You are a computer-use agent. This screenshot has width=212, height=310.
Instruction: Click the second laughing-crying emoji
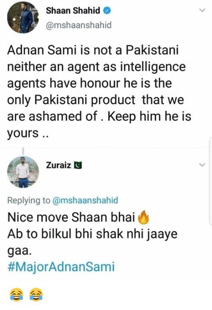tap(36, 294)
